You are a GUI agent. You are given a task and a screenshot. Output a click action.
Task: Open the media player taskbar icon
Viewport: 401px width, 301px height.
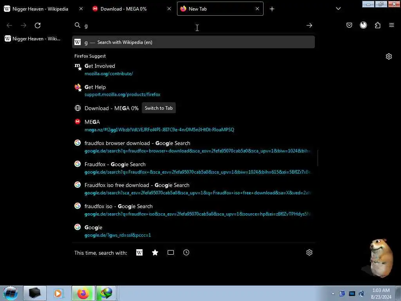tap(58, 293)
